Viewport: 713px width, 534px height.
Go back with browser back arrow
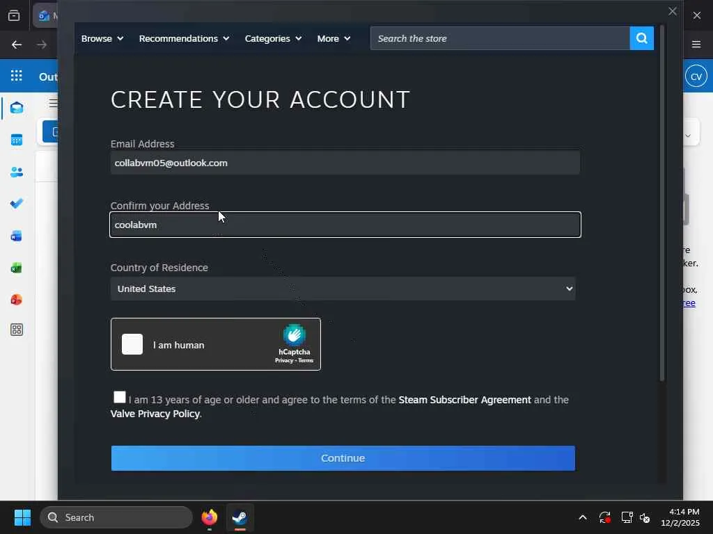tap(17, 44)
